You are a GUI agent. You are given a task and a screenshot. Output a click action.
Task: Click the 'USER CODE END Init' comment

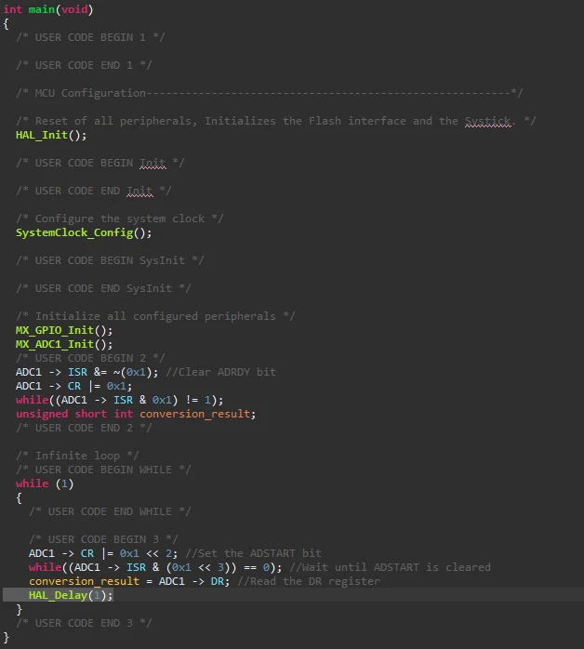(94, 191)
